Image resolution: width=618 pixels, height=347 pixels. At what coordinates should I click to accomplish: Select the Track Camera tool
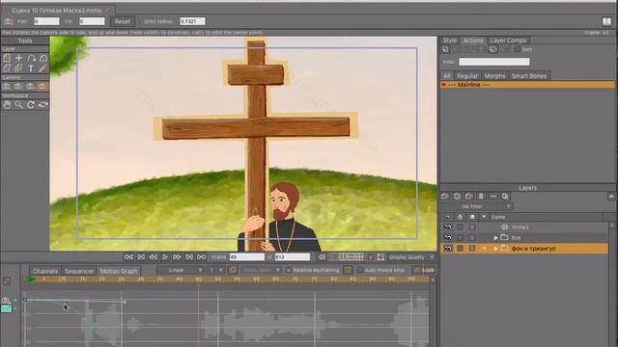[7, 86]
